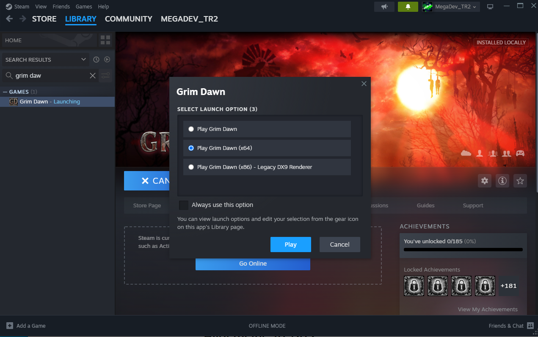Screen dimensions: 538x337
Task: Go to the LIBRARY tab
Action: [x=81, y=19]
